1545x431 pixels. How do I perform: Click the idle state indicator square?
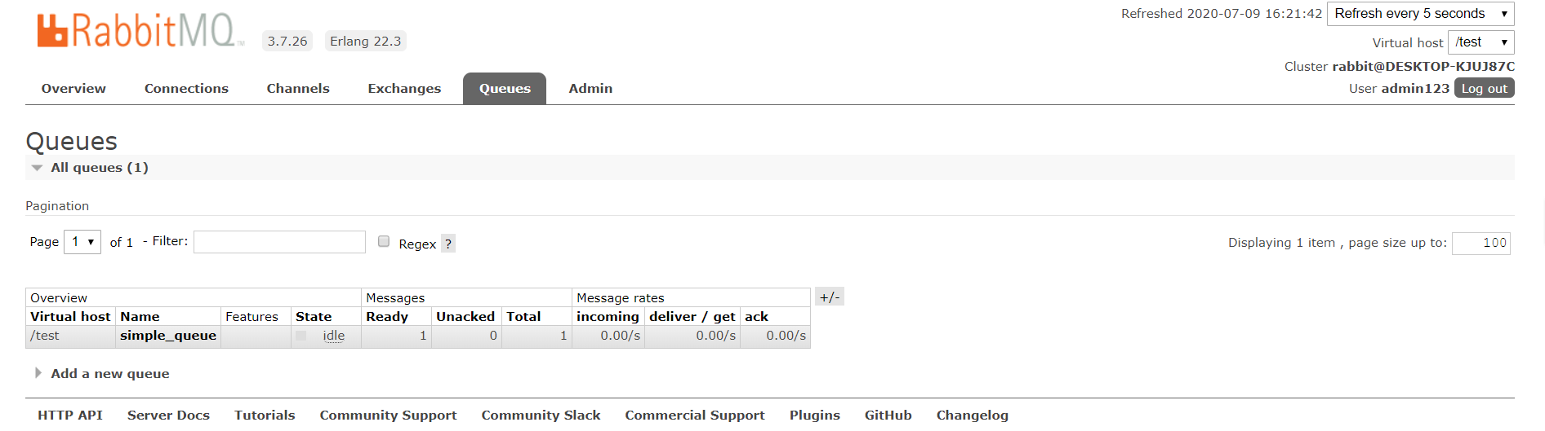coord(301,336)
